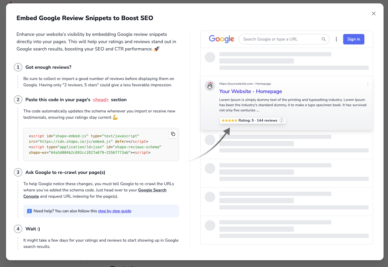Copy the embed code snippet

(173, 134)
